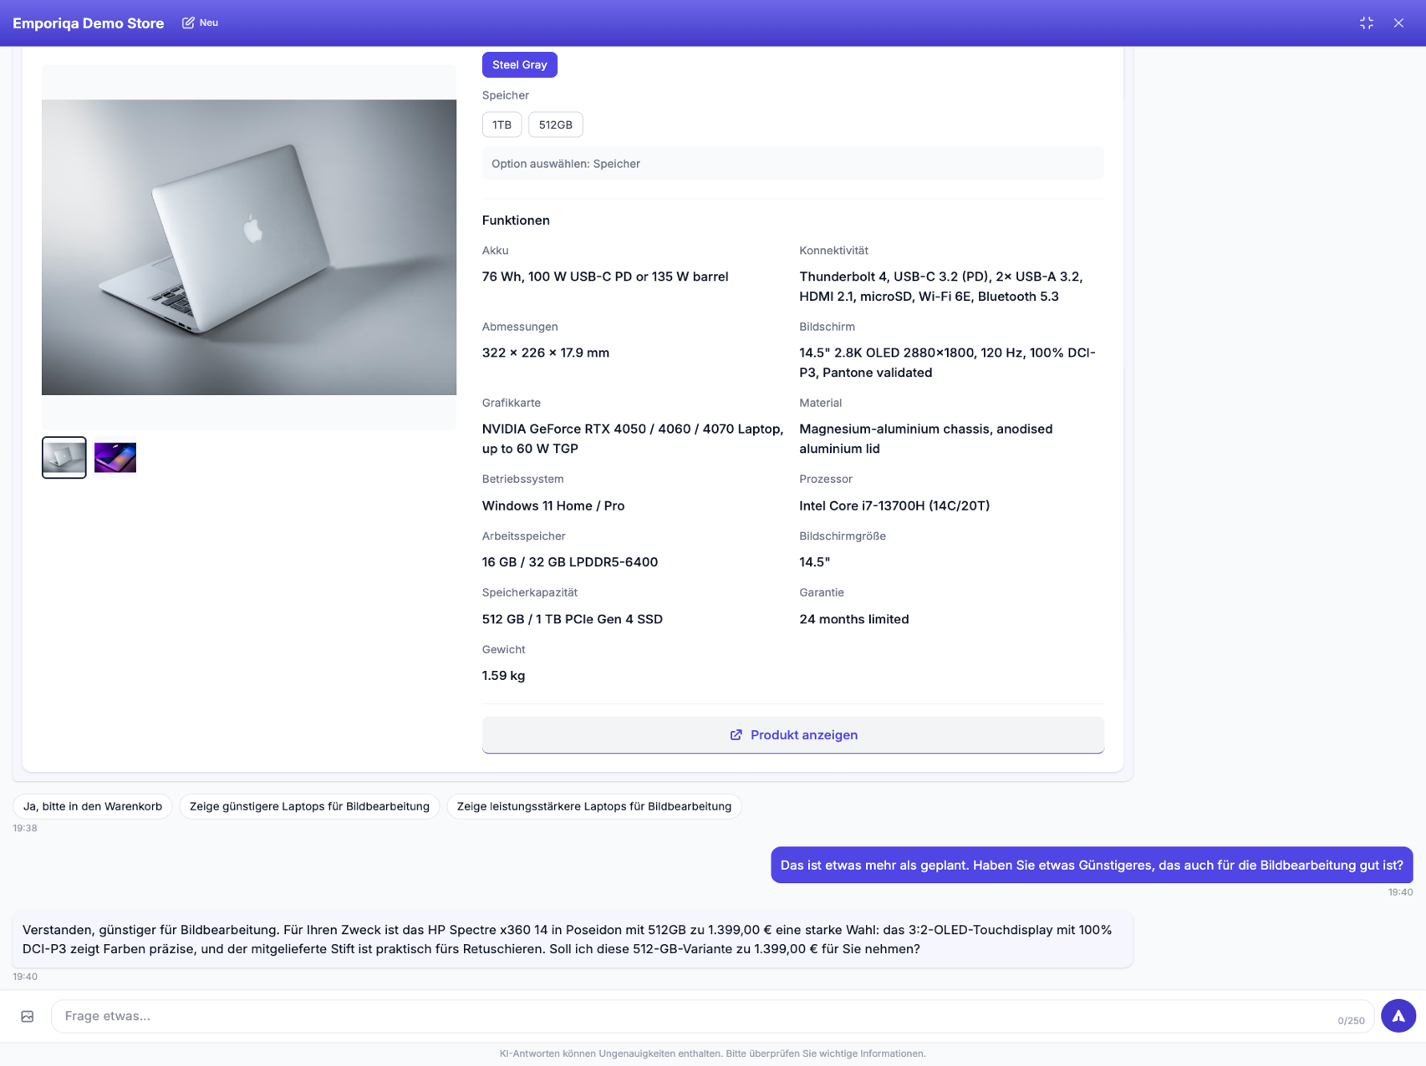1426x1066 pixels.
Task: Select the silver laptop thumbnail
Action: click(64, 457)
